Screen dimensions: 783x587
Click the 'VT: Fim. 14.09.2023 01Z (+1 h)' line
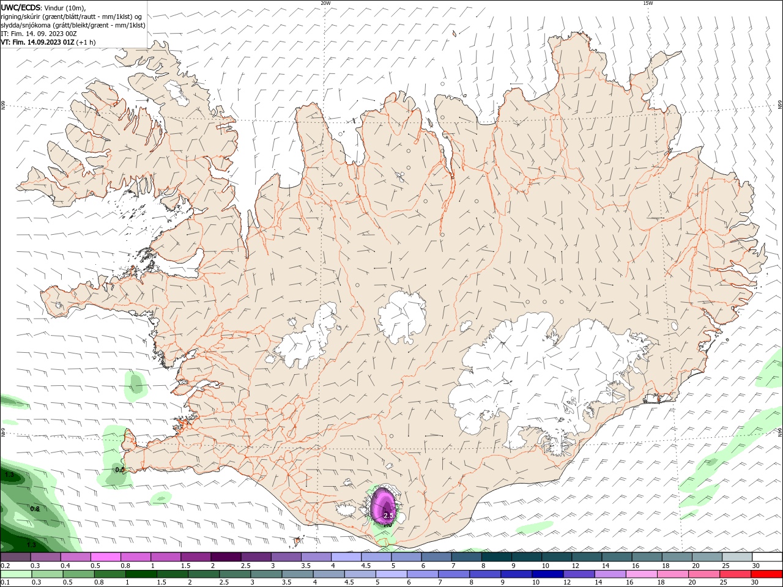48,42
